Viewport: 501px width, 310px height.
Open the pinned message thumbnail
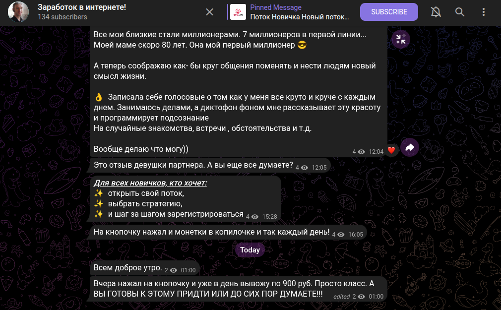tap(238, 12)
